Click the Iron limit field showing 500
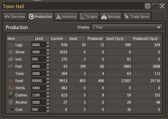The image size is (168, 119). tap(39, 59)
